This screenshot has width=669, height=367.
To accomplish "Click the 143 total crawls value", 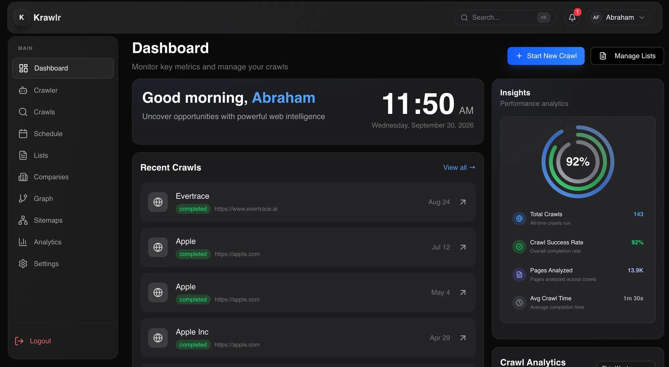I will [638, 214].
